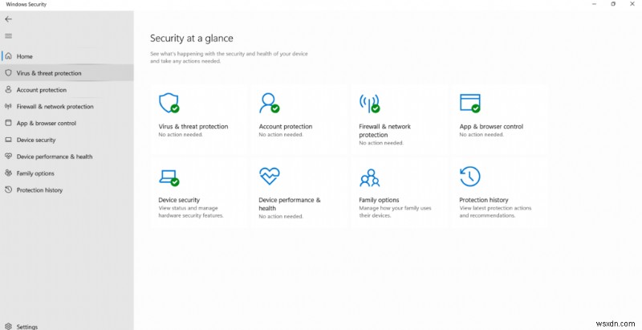Close the Windows Security window
642x330 pixels.
pyautogui.click(x=632, y=4)
